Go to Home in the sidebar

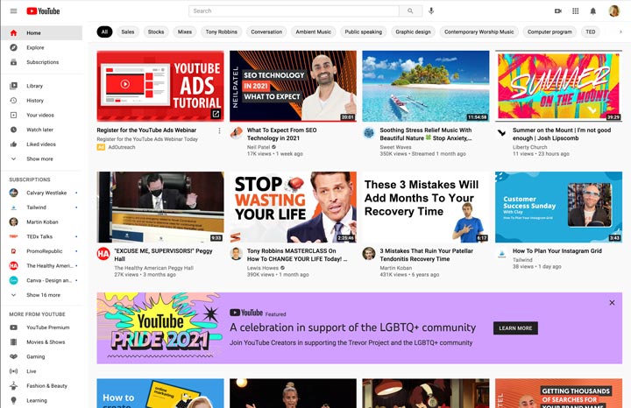[x=42, y=33]
